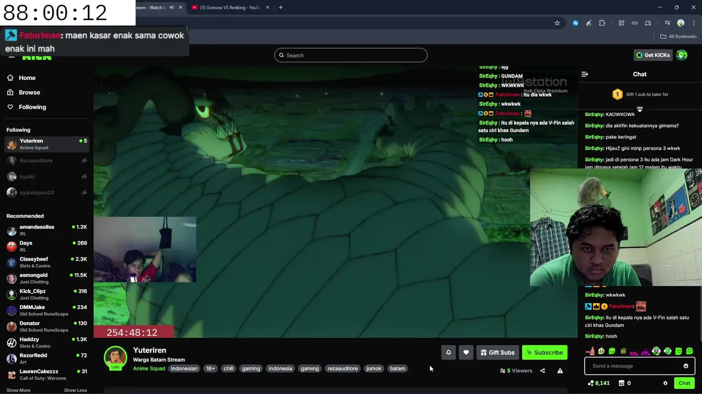
Task: Click the Get KICKs button
Action: tap(653, 55)
